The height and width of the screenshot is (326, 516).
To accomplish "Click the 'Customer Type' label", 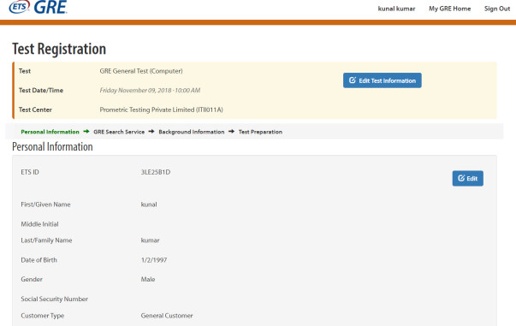I will point(43,316).
